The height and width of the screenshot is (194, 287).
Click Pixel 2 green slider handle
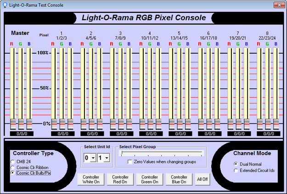[x=92, y=124]
